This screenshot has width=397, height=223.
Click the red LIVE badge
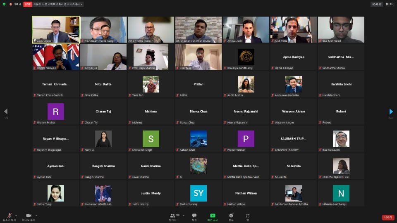click(x=28, y=4)
